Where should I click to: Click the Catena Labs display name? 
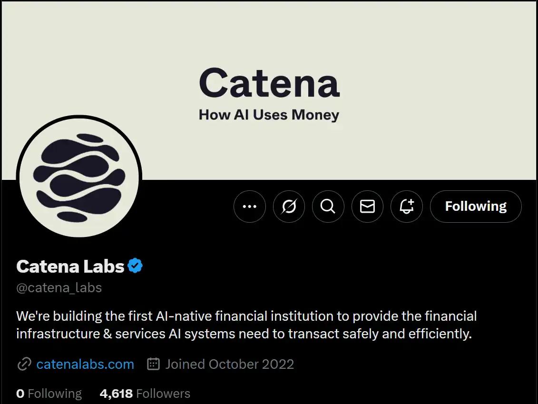(69, 266)
